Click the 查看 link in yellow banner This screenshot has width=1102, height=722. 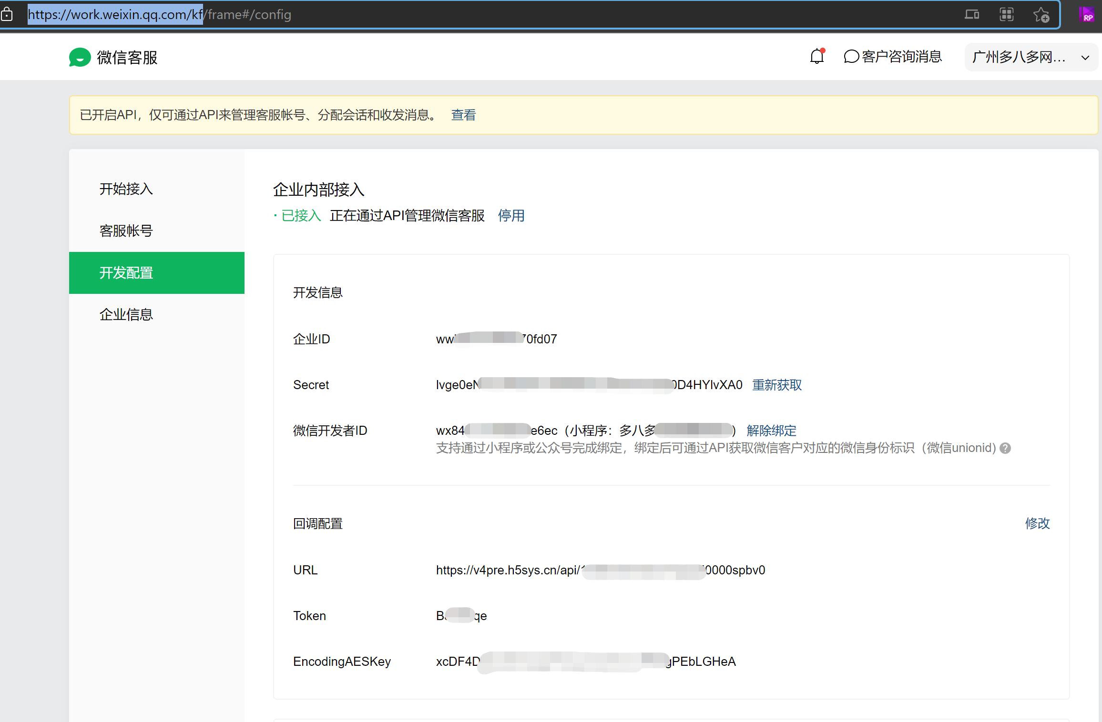click(463, 115)
